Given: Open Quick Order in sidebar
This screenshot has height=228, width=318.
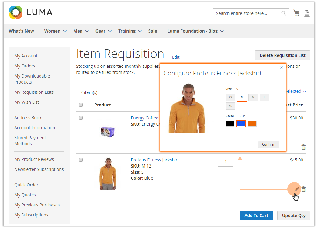Looking at the screenshot, I should (x=26, y=185).
